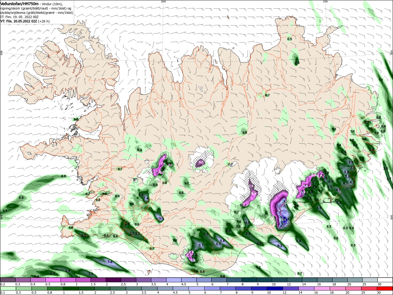Viewport: 393px width, 295px height.
Task: Select the darkest purple swatch at 2 on snow scale
Action: click(x=113, y=280)
